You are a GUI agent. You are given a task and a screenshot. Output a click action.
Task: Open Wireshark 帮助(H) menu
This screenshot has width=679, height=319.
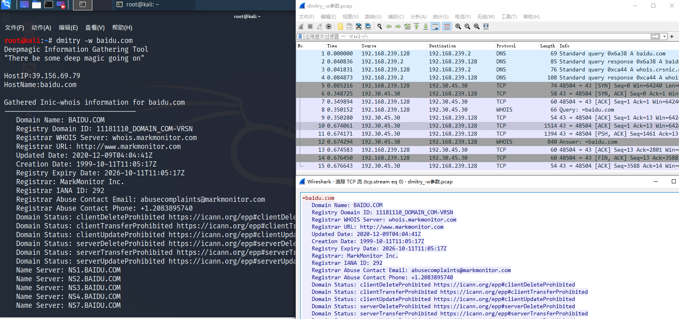(x=531, y=17)
